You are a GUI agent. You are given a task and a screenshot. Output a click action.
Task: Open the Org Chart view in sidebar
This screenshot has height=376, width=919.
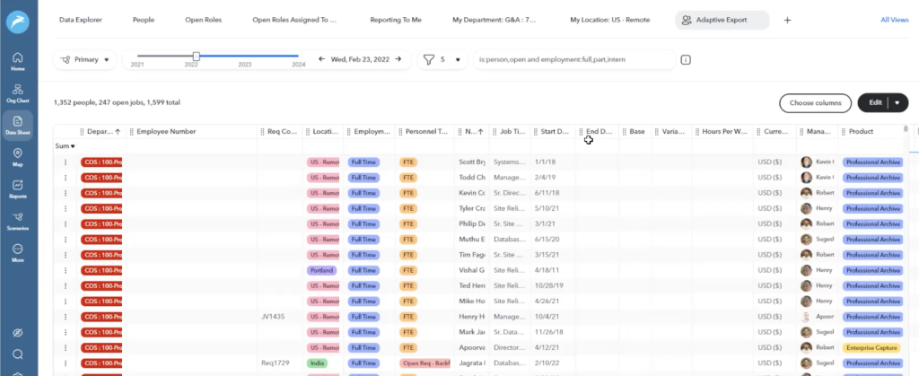click(x=18, y=94)
